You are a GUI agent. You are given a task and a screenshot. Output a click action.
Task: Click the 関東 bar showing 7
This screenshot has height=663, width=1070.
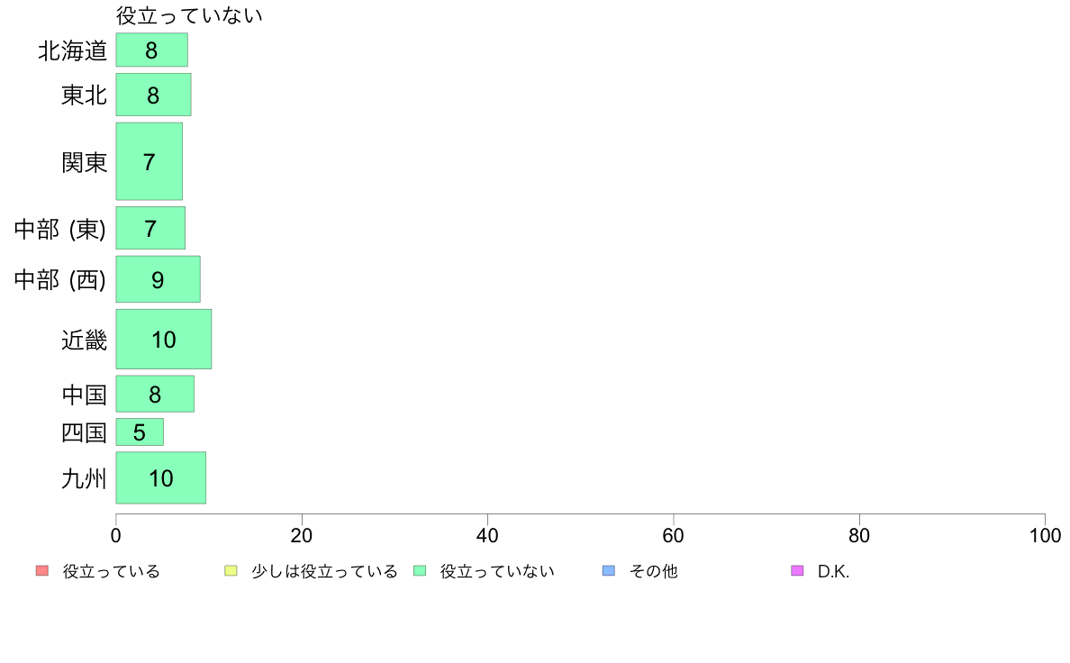pyautogui.click(x=149, y=161)
